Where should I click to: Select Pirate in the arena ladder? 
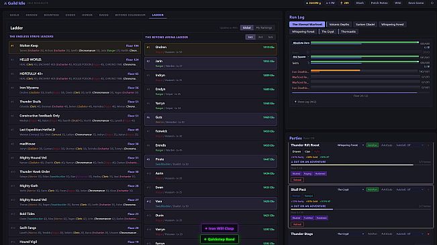[x=211, y=161]
